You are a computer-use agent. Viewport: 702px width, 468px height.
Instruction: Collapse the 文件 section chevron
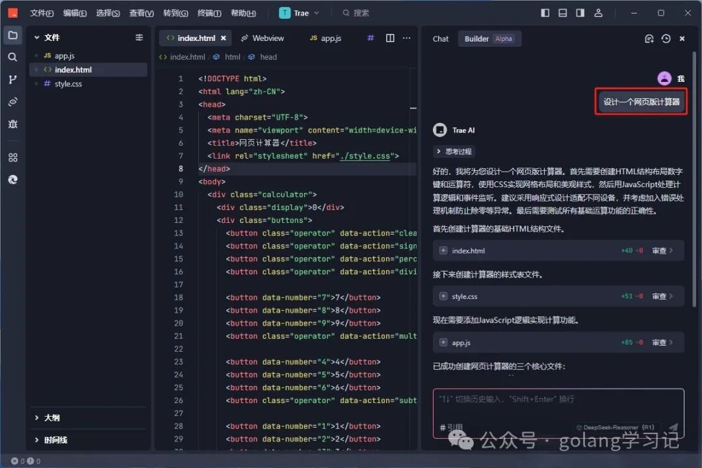(x=36, y=38)
